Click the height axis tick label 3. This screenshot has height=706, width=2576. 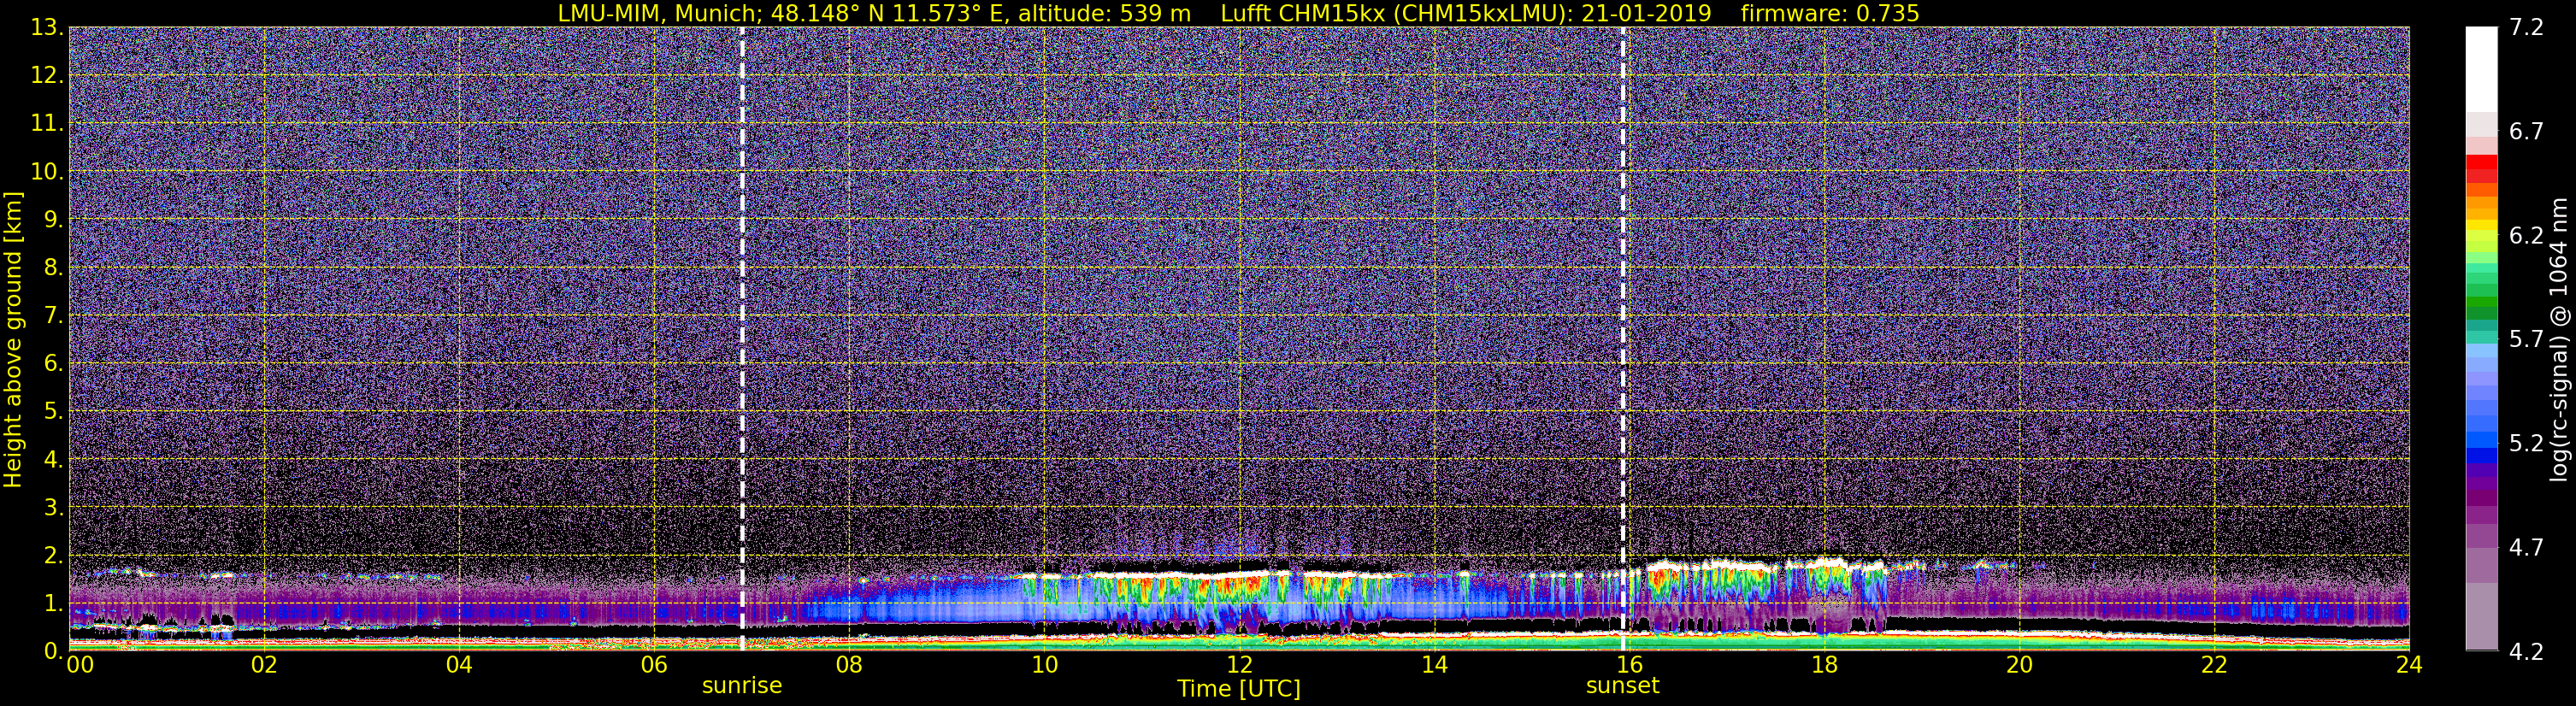coord(53,508)
